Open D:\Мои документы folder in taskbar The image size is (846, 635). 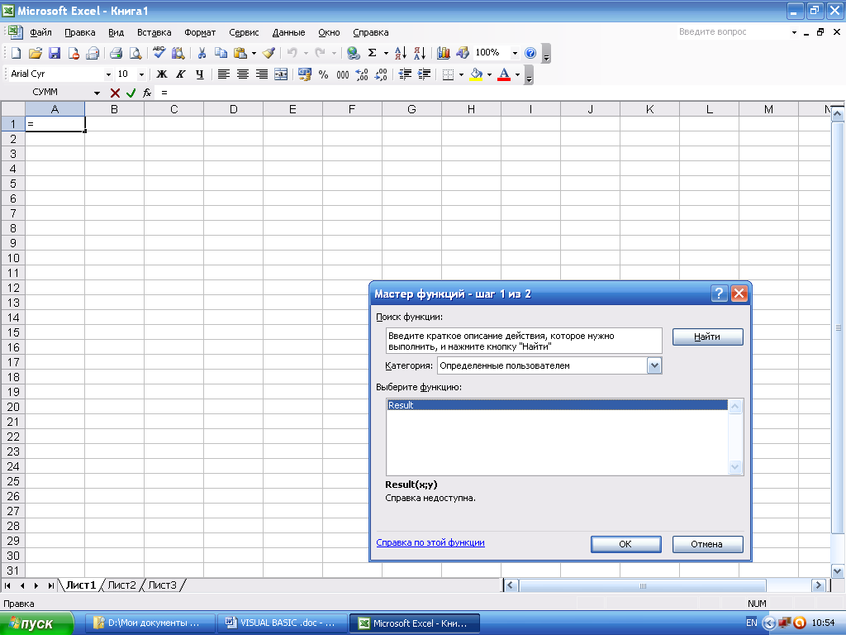click(151, 623)
